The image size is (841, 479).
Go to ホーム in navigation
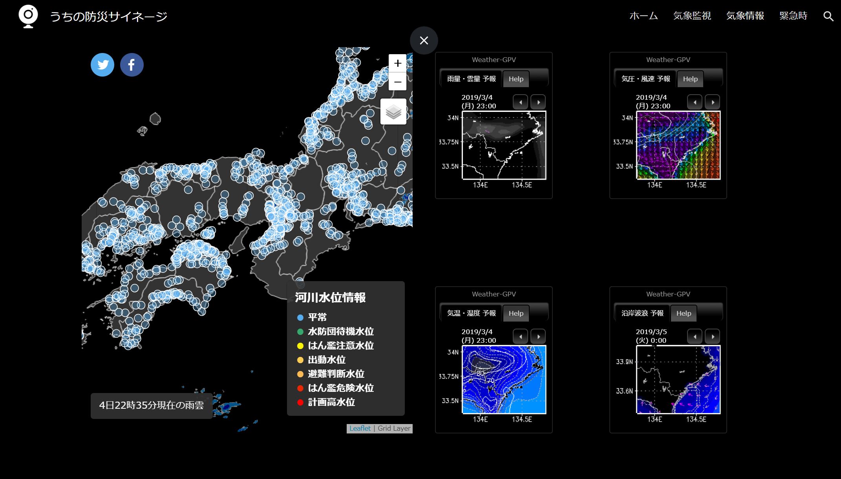pos(644,16)
